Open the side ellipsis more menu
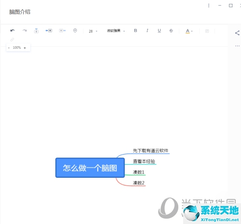This screenshot has height=224, width=241. 237,46
